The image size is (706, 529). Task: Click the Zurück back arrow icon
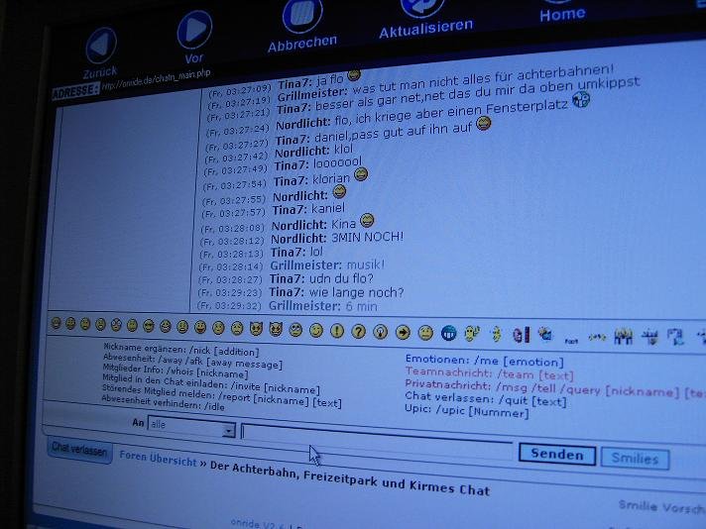(101, 45)
